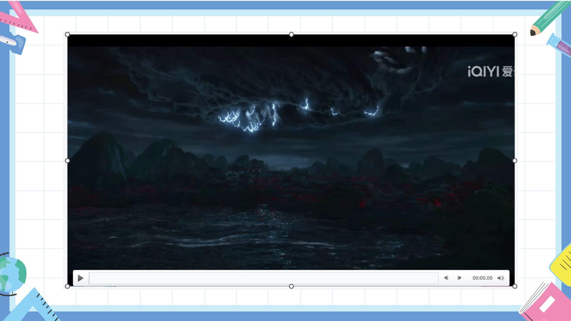Click the 00:00.00 time display
The image size is (571, 321).
click(482, 278)
